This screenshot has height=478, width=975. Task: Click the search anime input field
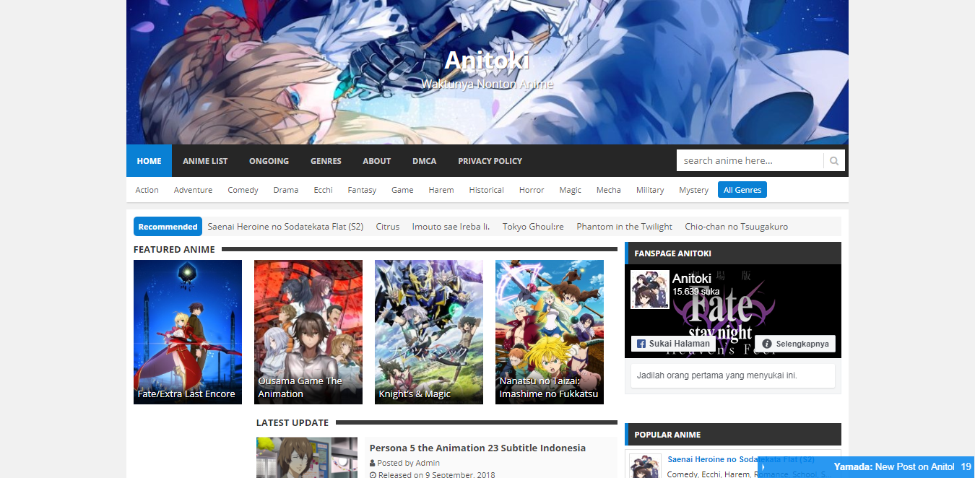(750, 161)
